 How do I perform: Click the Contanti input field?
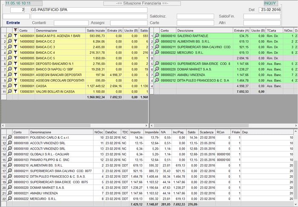pyautogui.click(x=71, y=23)
